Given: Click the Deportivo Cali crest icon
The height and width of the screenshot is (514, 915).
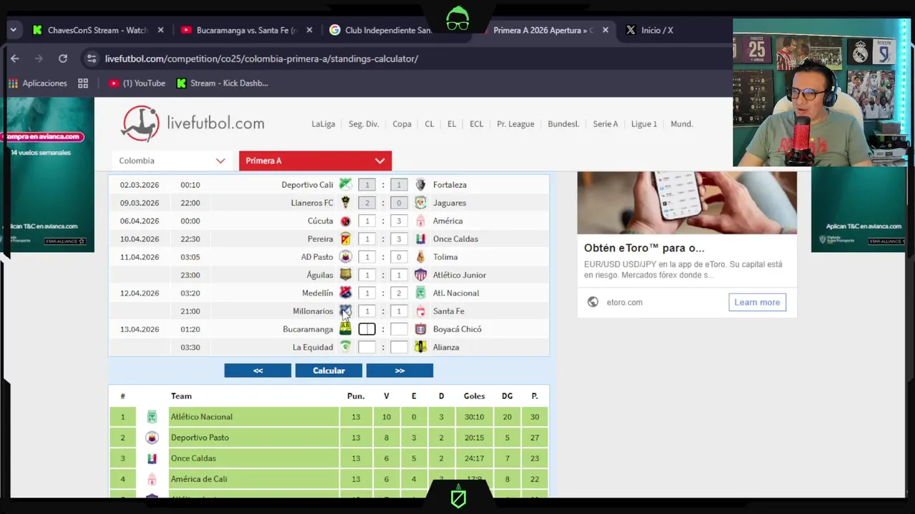Looking at the screenshot, I should pyautogui.click(x=345, y=184).
